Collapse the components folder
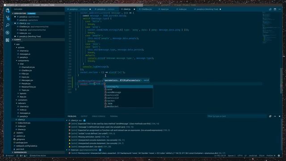Viewport: 286px width, 161px height. (17, 61)
